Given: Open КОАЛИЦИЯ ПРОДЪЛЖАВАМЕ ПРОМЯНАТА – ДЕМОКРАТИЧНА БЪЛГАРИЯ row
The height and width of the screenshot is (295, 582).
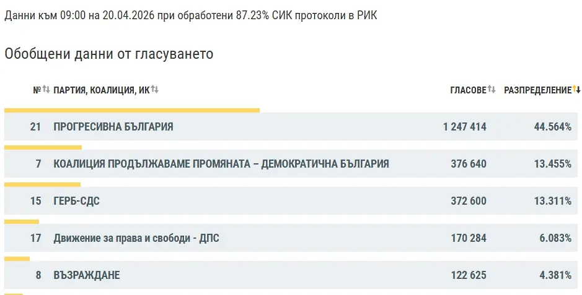Looking at the screenshot, I should click(x=221, y=164).
